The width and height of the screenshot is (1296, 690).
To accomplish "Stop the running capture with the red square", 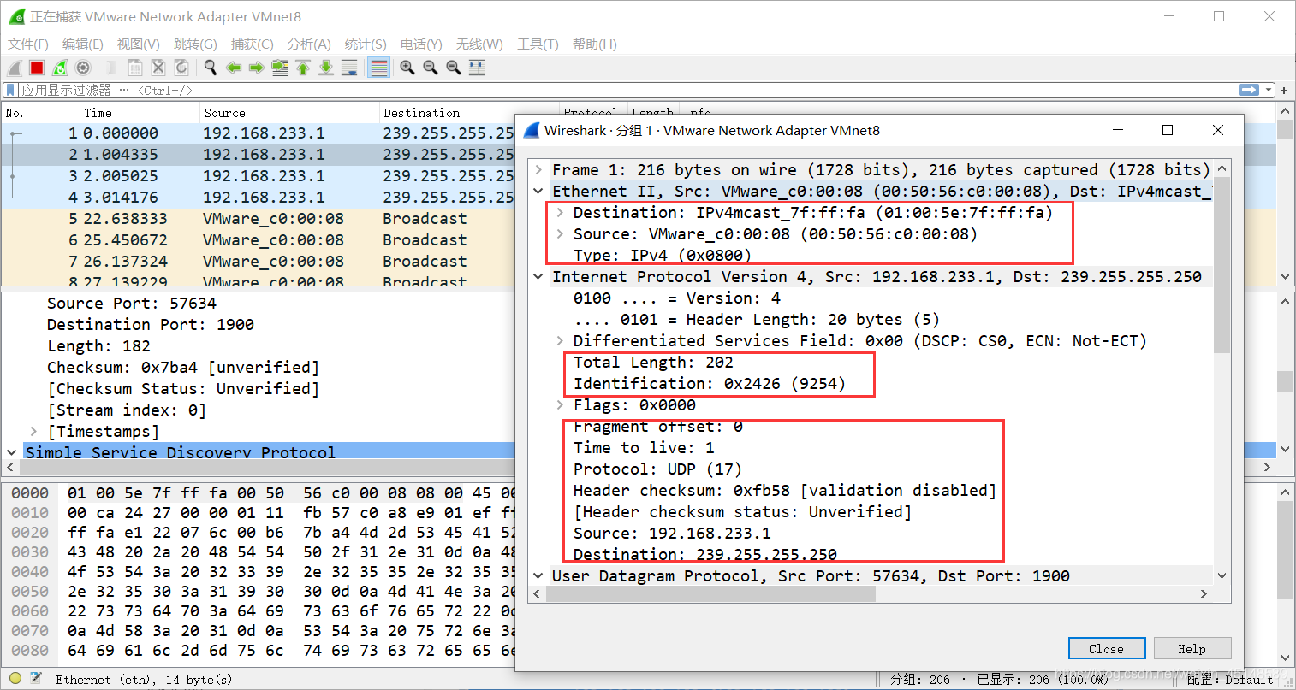I will (x=37, y=68).
